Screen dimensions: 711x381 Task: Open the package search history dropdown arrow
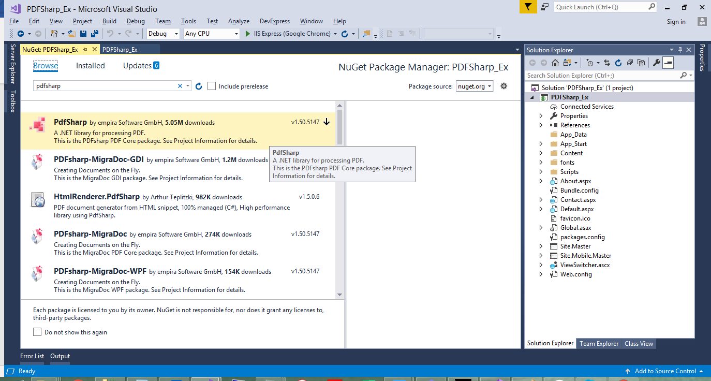coord(188,86)
